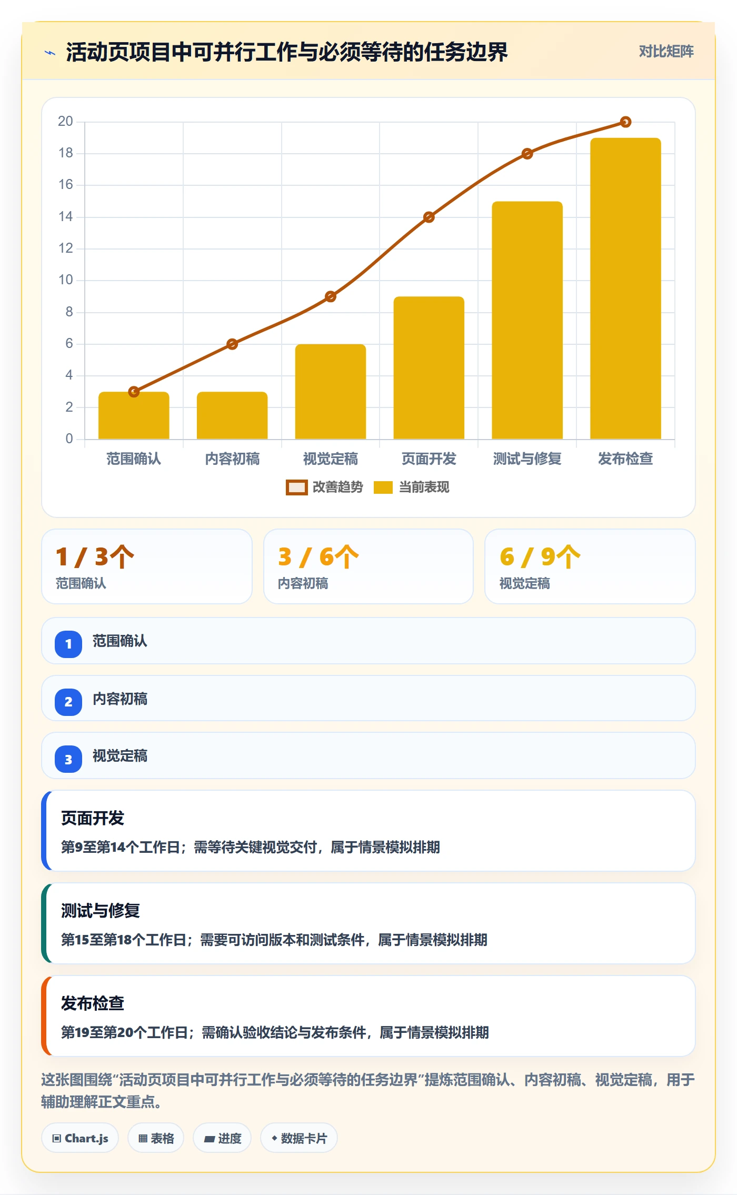This screenshot has width=737, height=1195.
Task: Click the 测试与修复 bar in the chart
Action: pos(527,320)
